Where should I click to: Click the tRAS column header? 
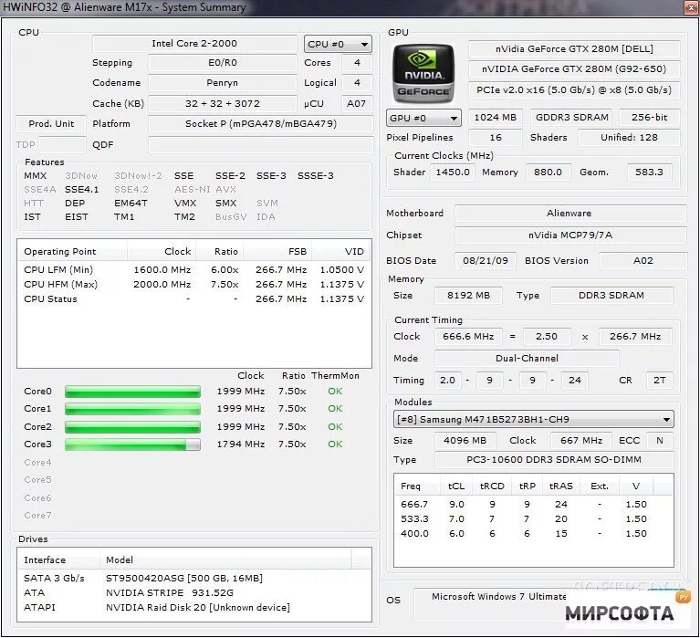[560, 486]
